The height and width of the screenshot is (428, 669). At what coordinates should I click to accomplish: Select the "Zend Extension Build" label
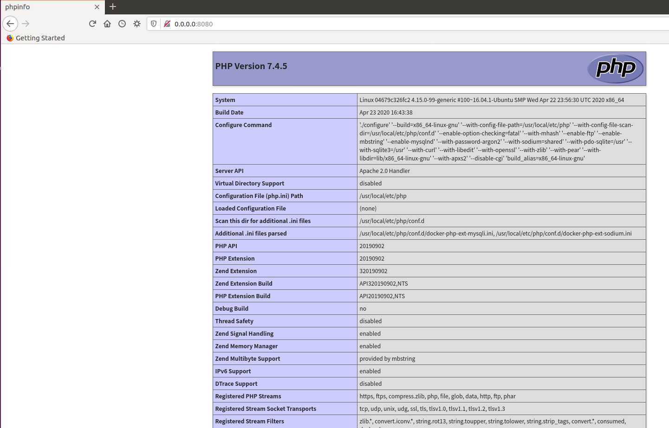click(244, 284)
